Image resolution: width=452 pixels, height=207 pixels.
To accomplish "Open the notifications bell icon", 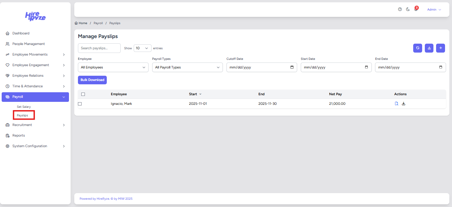I will tap(416, 10).
